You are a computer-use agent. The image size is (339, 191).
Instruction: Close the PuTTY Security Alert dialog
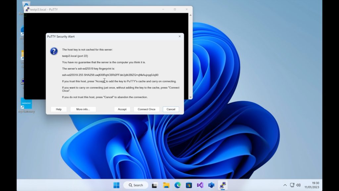pyautogui.click(x=180, y=36)
